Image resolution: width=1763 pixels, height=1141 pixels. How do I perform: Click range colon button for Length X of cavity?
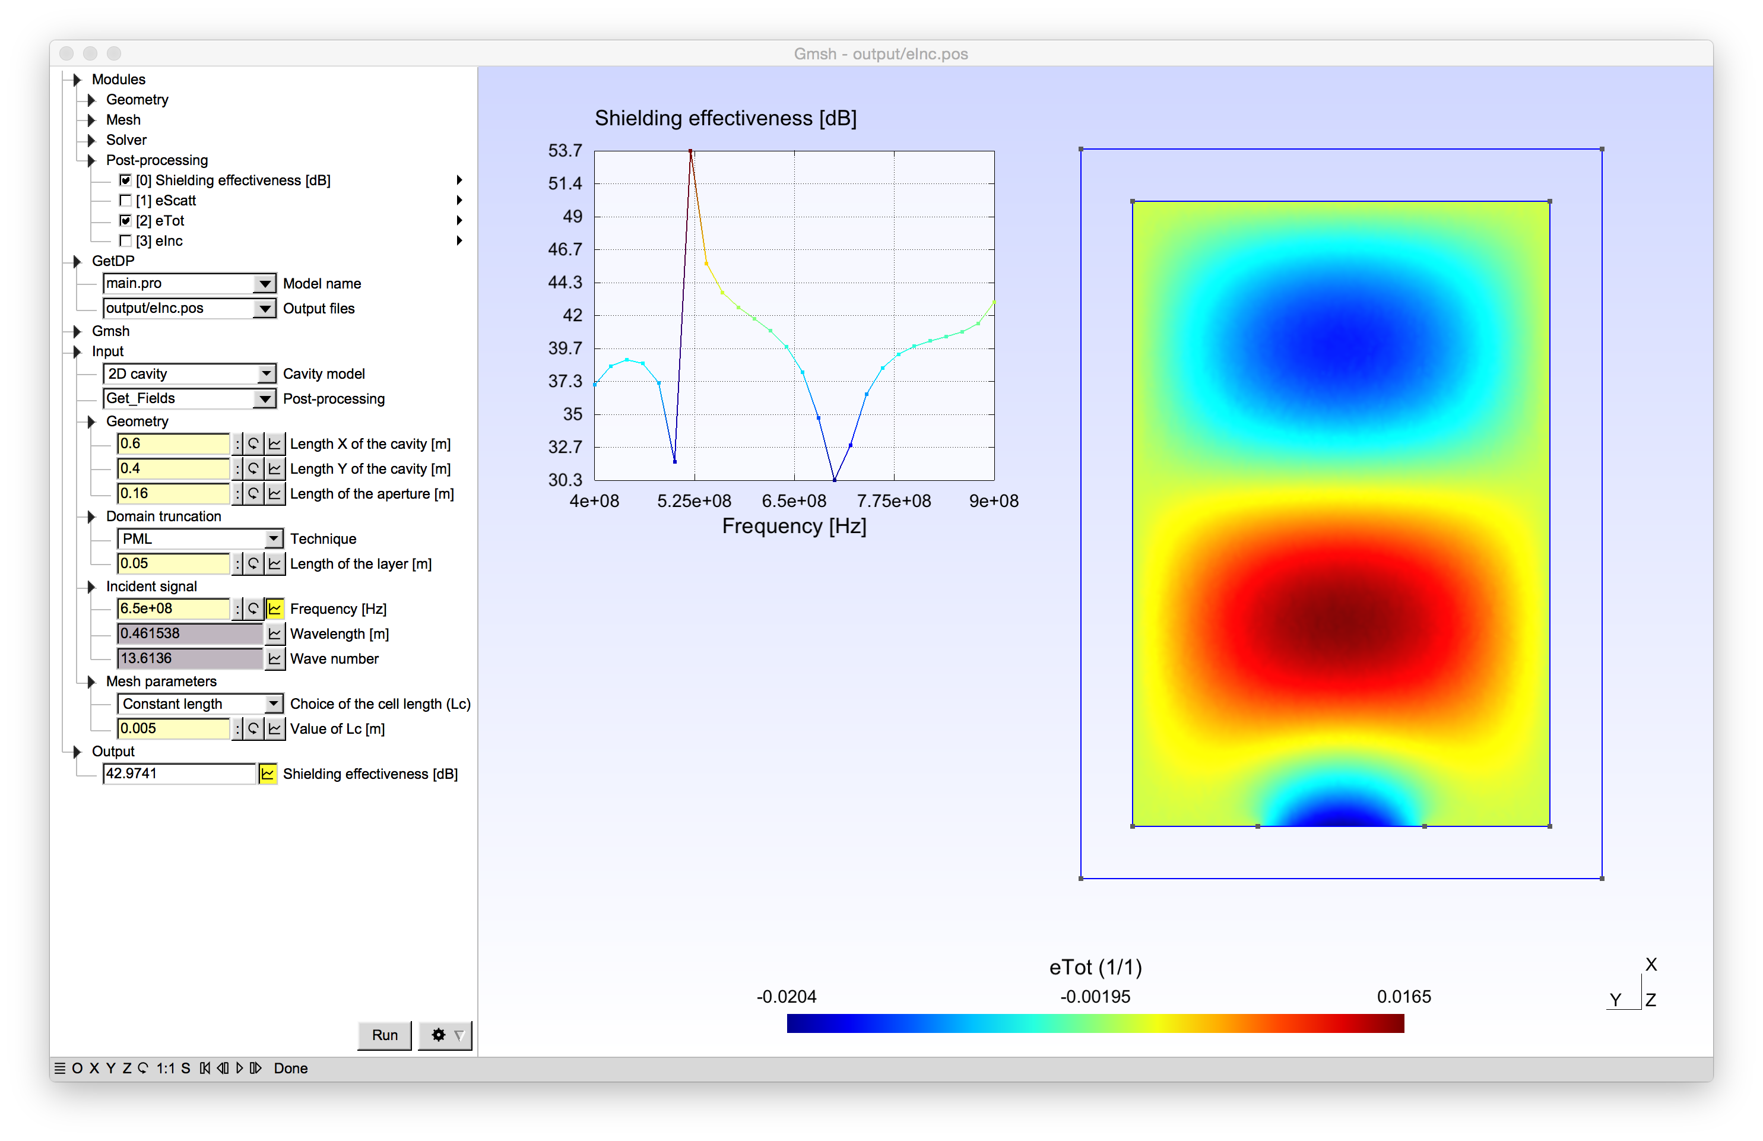click(237, 444)
